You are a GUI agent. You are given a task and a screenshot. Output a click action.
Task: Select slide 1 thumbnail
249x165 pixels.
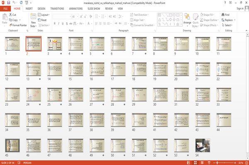pos(12,44)
